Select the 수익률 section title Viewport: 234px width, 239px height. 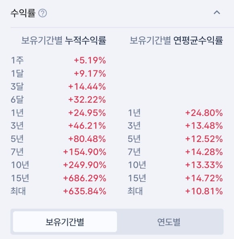(x=23, y=13)
